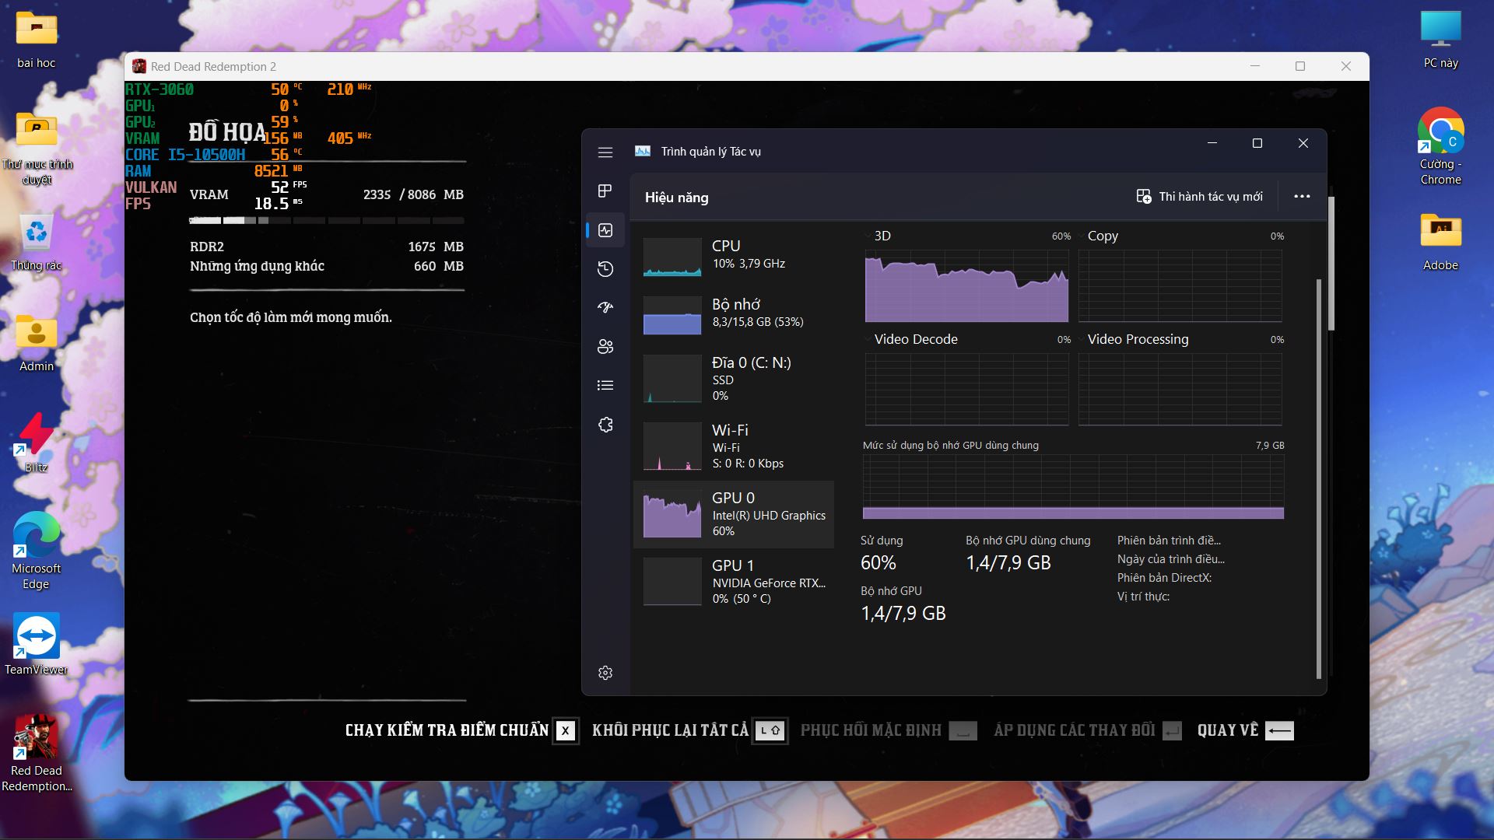
Task: Open the Users icon in Task Manager sidebar
Action: [x=605, y=347]
